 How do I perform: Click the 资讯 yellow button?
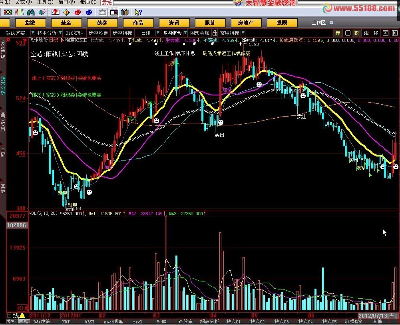point(174,23)
